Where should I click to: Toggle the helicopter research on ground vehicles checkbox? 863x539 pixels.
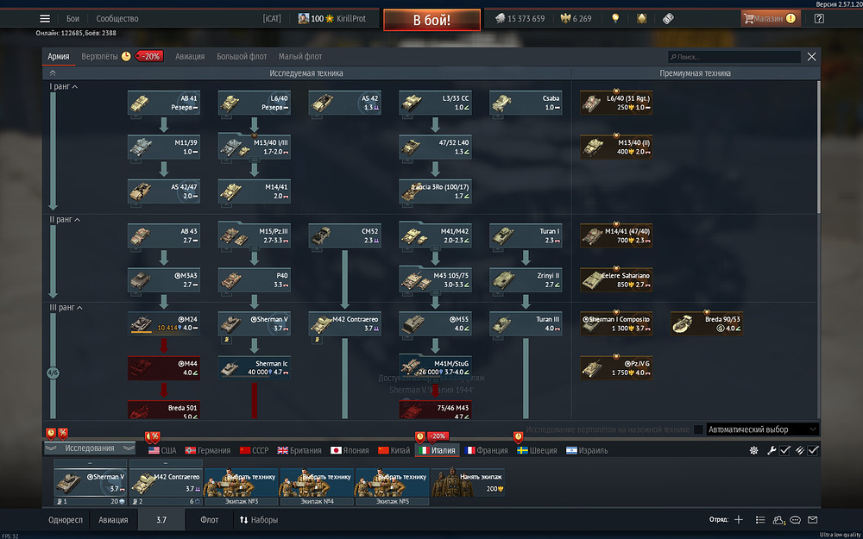[698, 429]
